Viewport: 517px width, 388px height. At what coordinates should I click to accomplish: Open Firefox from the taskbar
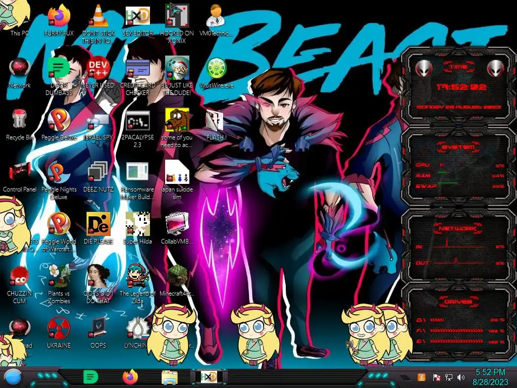coord(130,377)
